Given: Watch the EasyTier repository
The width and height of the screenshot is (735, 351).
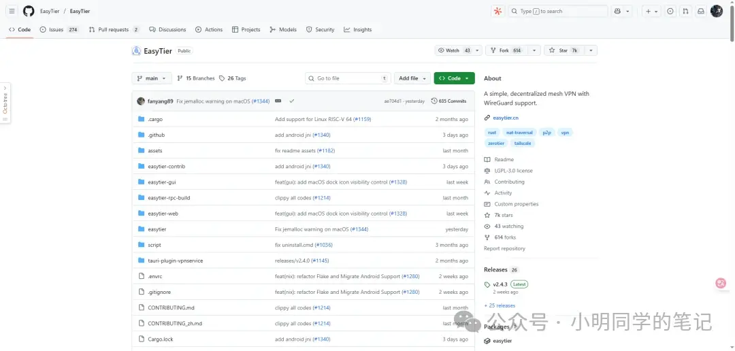Looking at the screenshot, I should (453, 50).
